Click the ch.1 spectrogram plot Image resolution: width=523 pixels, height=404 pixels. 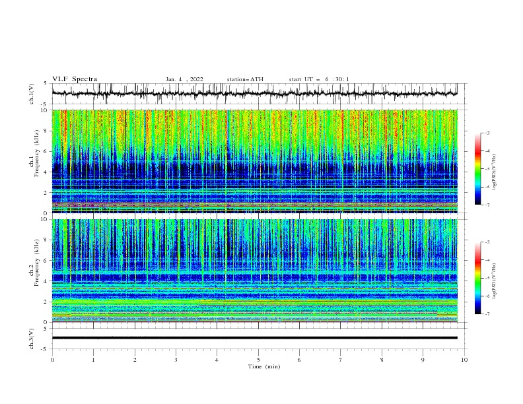pos(255,161)
